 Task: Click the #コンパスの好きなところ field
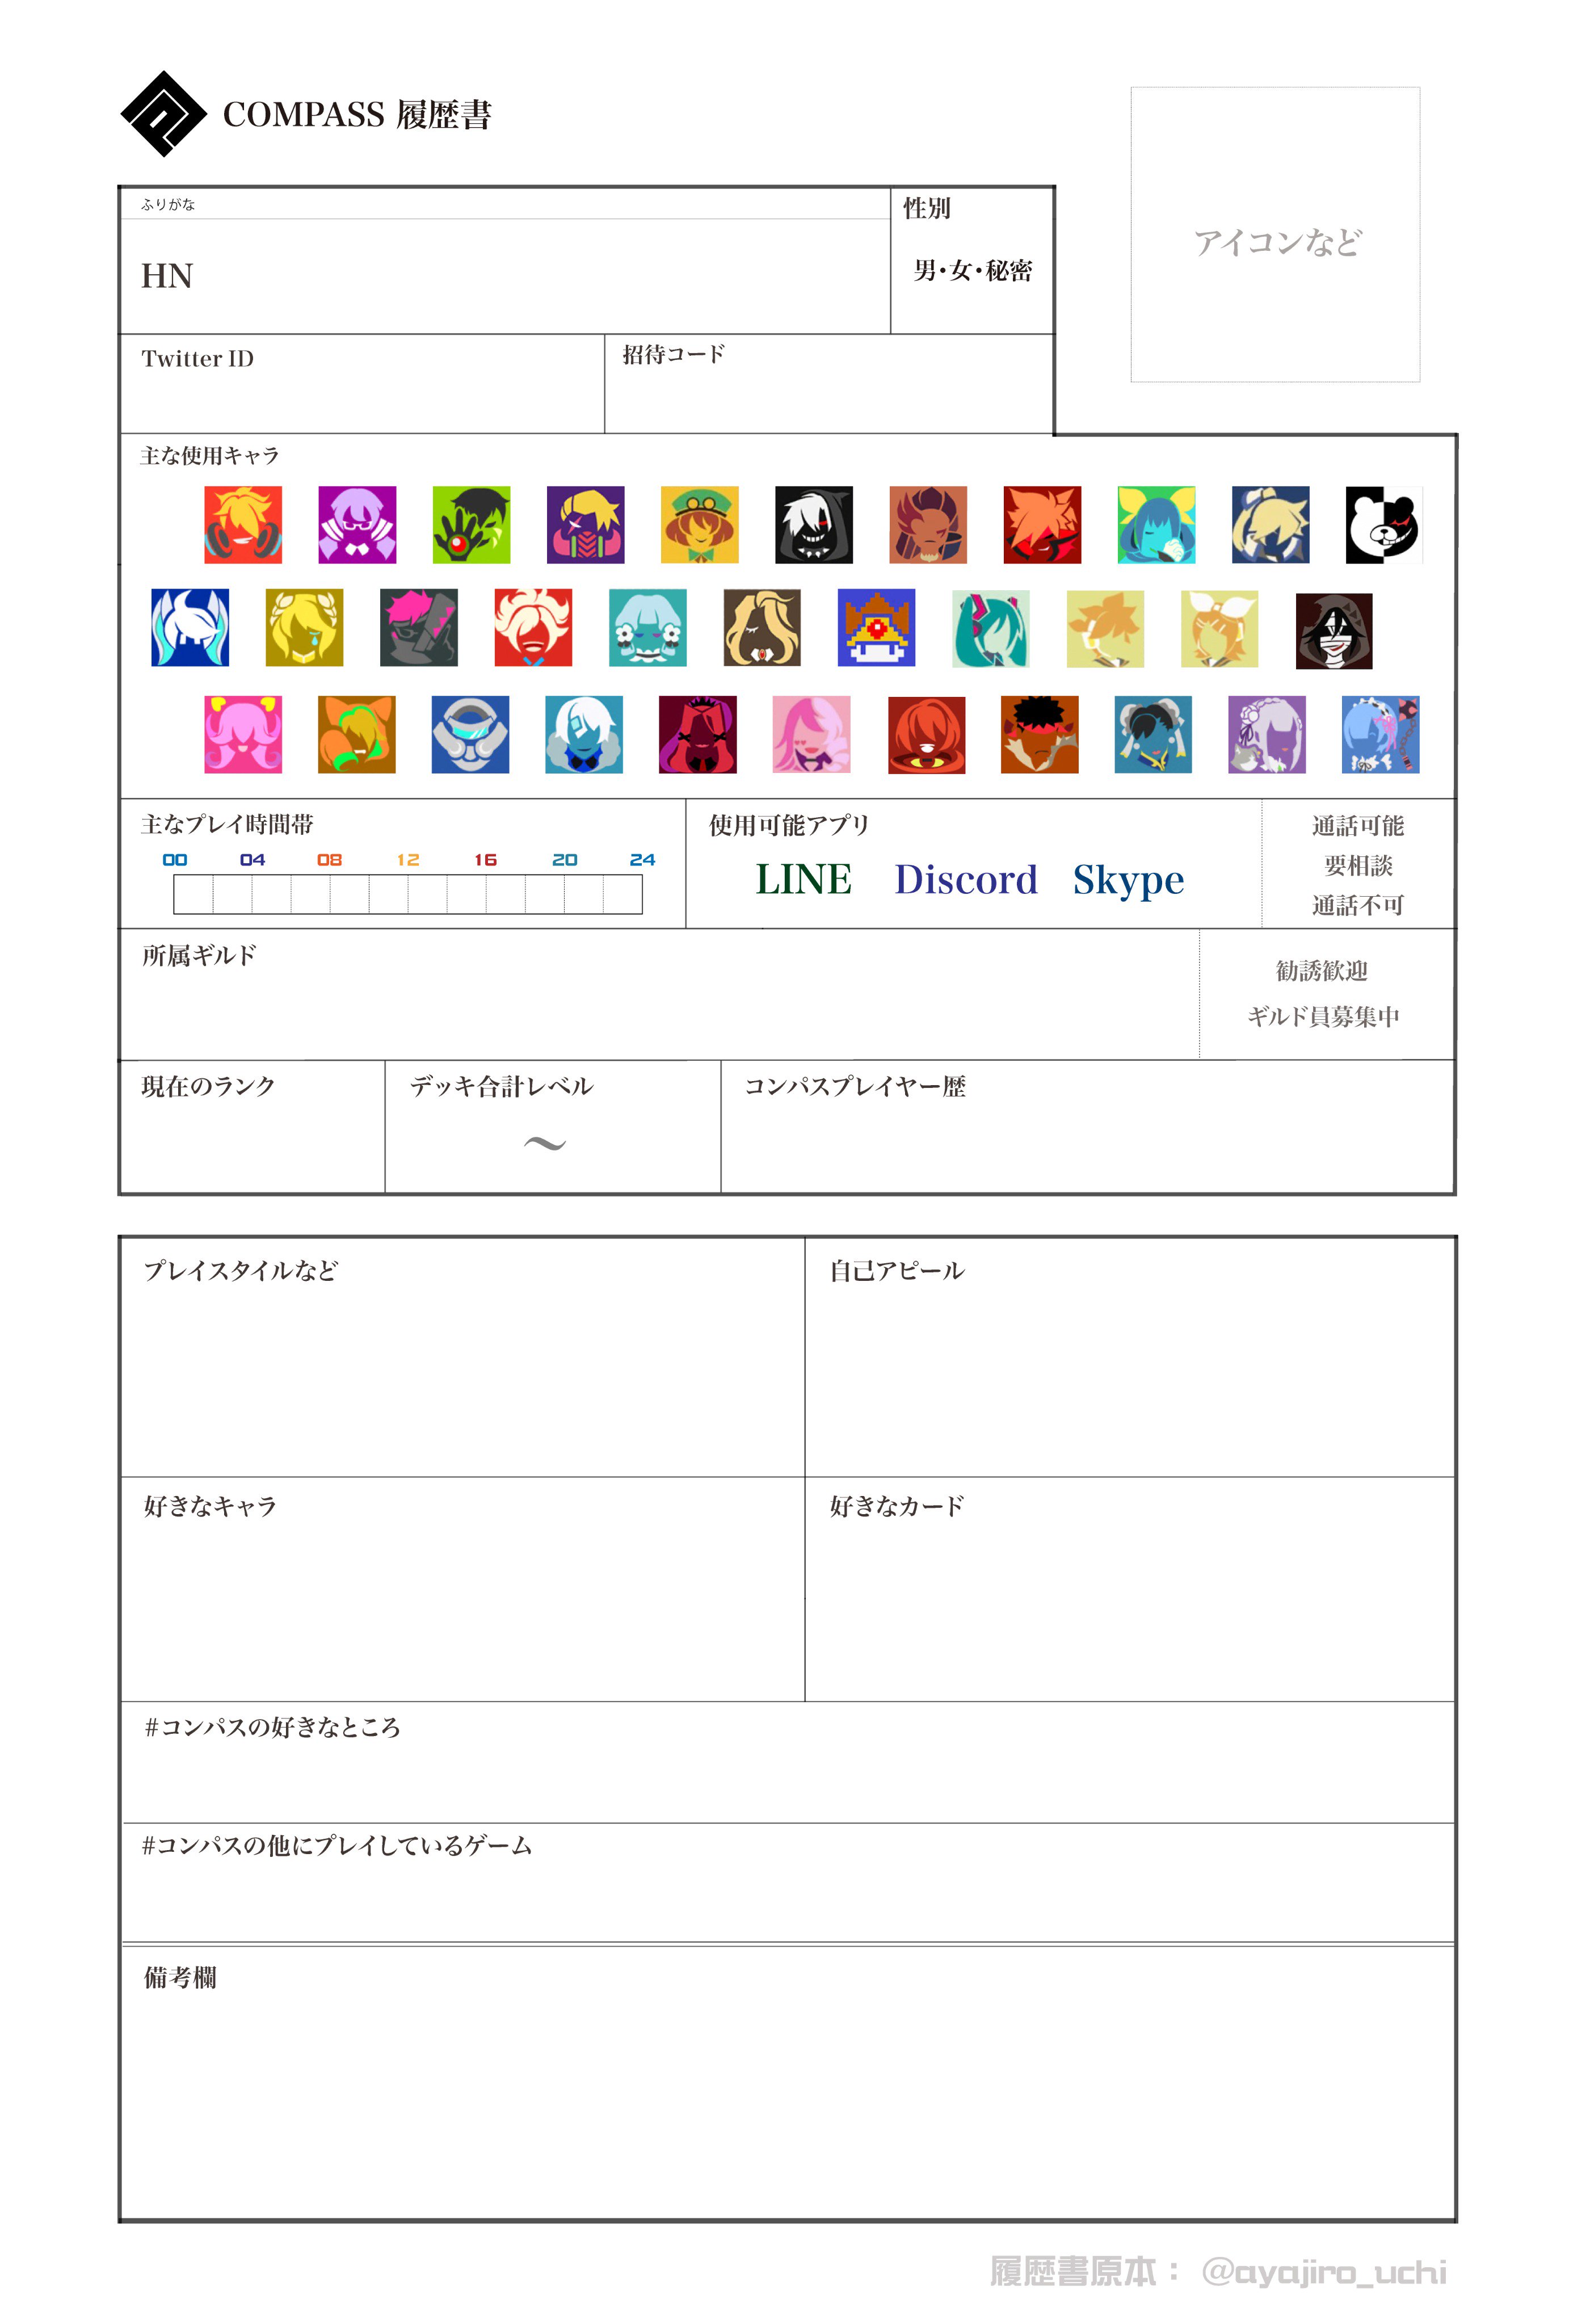(x=788, y=1762)
